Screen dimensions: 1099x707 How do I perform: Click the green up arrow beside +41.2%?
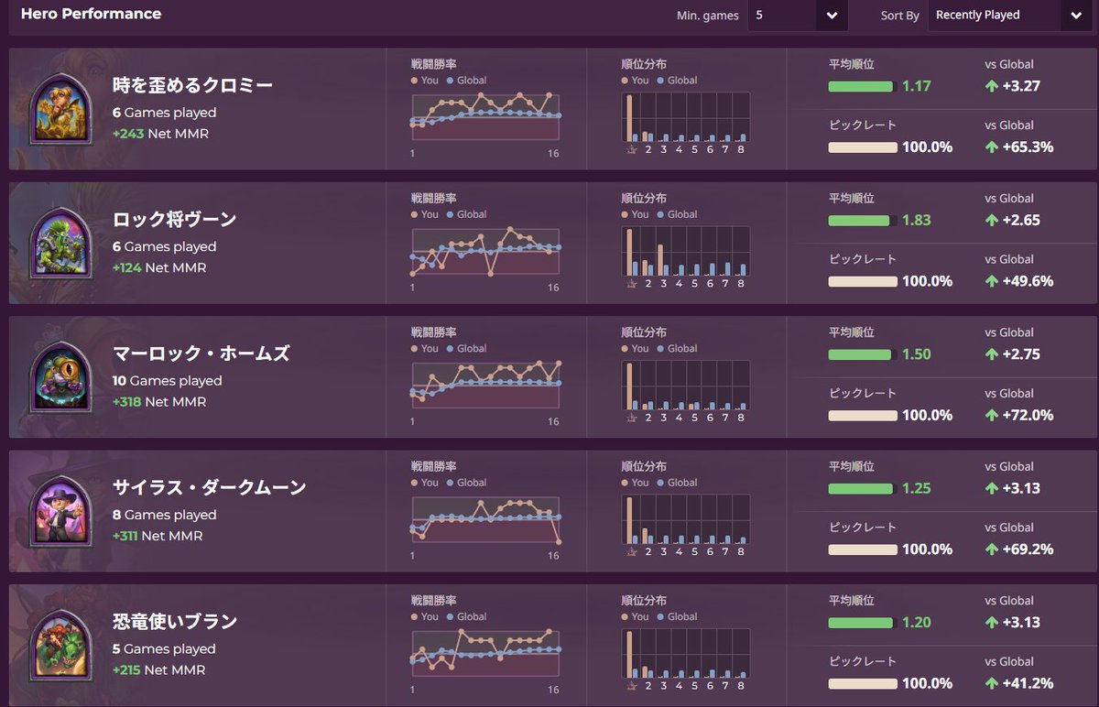[x=992, y=683]
